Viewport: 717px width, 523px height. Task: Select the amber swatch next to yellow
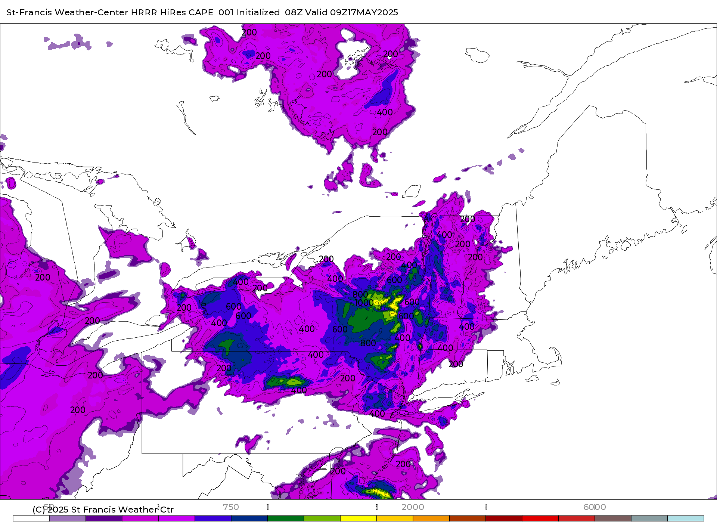click(395, 519)
